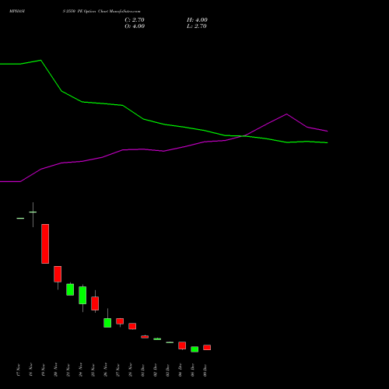389x389 pixels.
Task: Click the '18 Nov' date axis label
Action: 30,370
